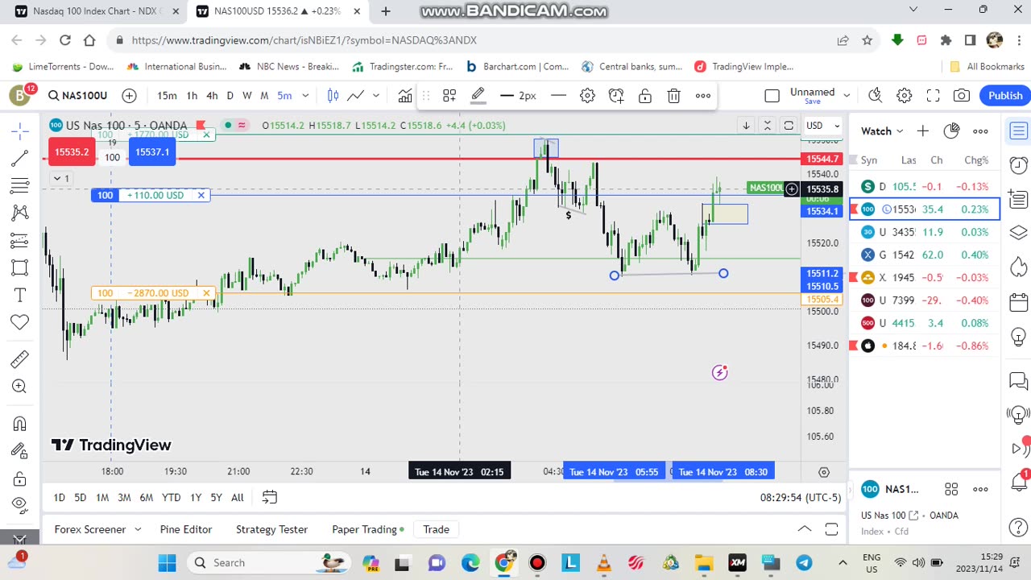The height and width of the screenshot is (580, 1031).
Task: Enter fullscreen mode
Action: click(933, 96)
